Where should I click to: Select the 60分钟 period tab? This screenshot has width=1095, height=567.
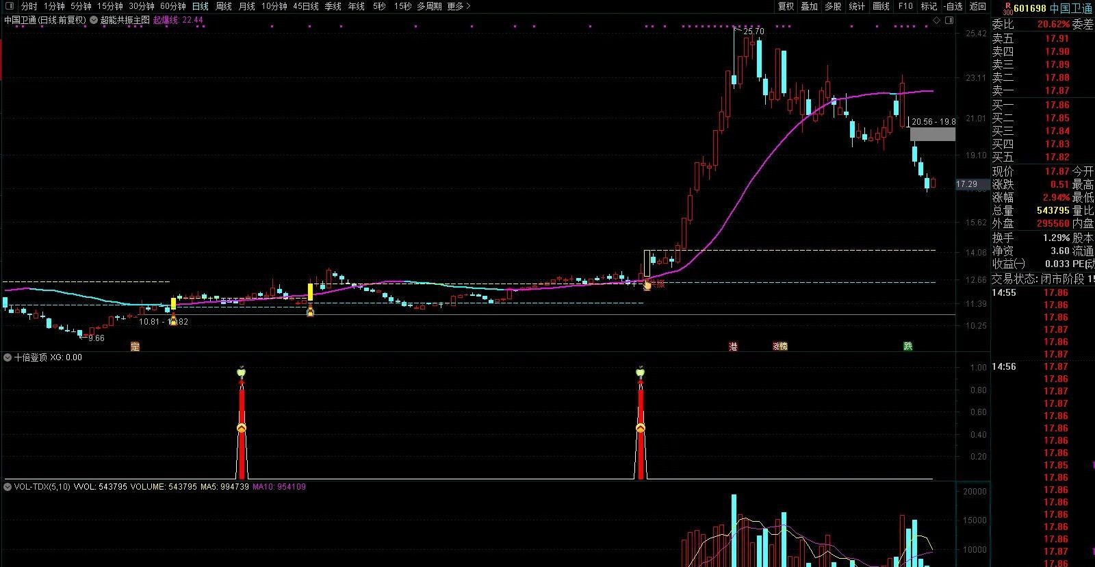[172, 6]
